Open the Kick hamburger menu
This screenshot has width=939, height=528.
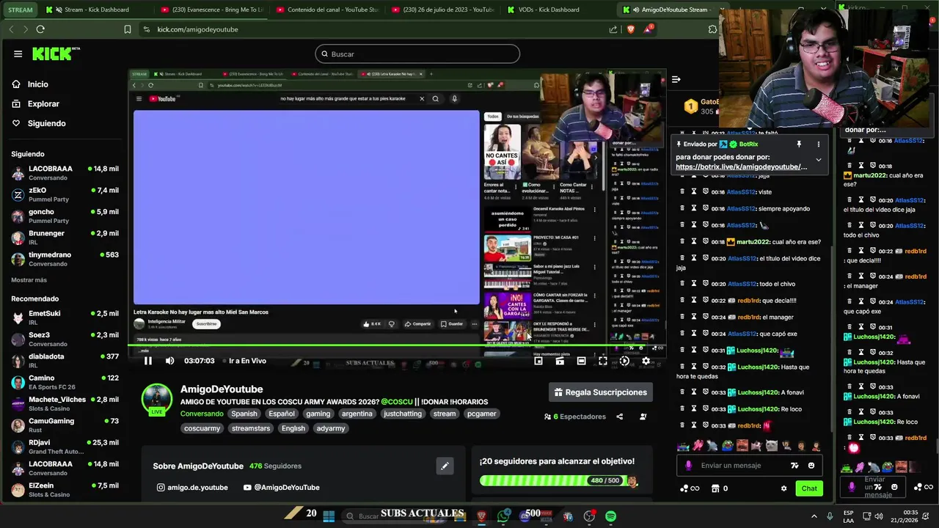tap(18, 54)
